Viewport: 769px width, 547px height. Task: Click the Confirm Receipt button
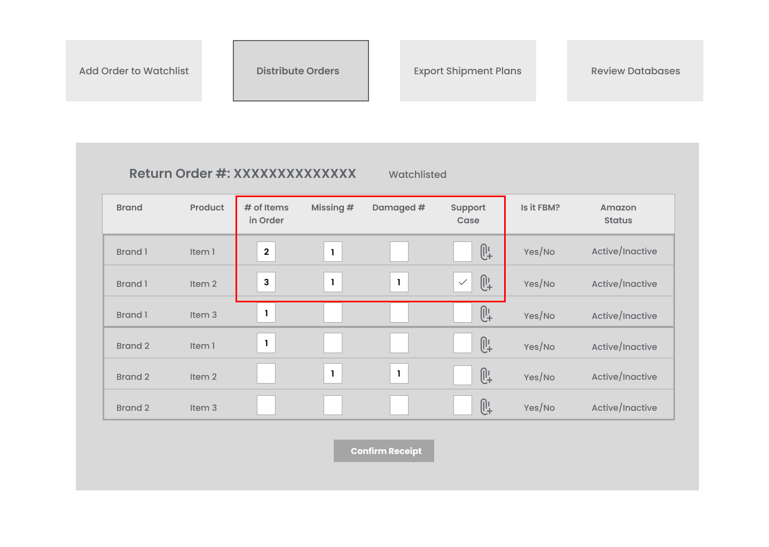click(x=384, y=451)
